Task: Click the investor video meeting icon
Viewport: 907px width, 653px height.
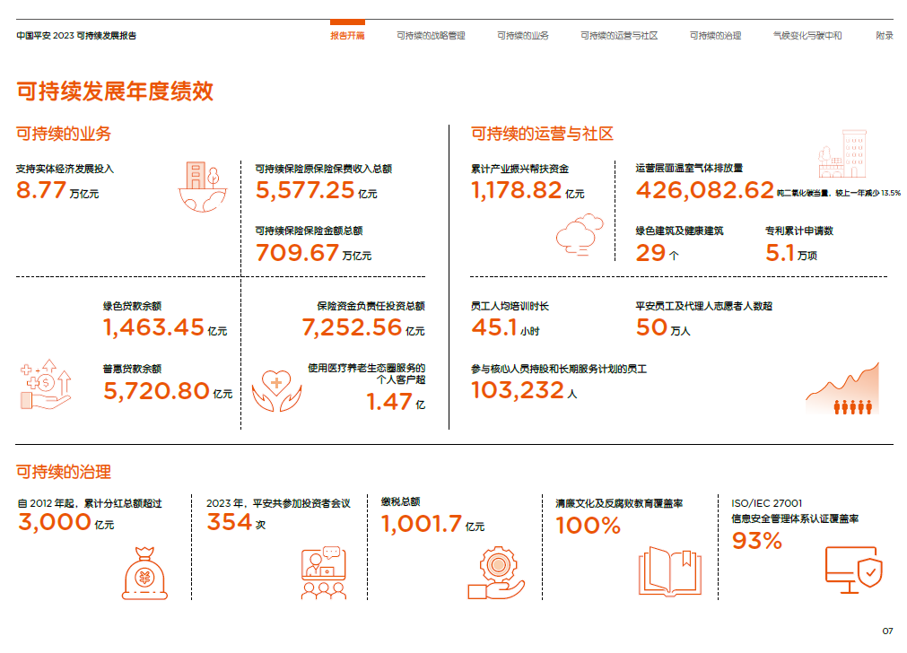Action: tap(323, 572)
